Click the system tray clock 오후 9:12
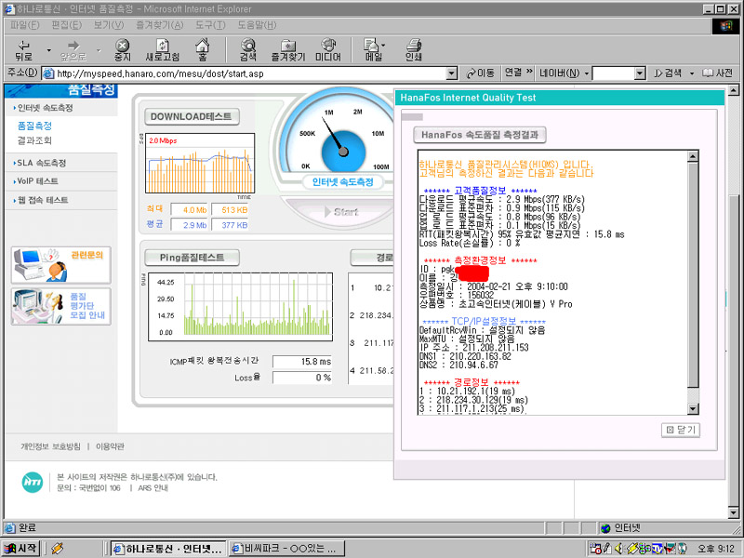 coord(716,549)
